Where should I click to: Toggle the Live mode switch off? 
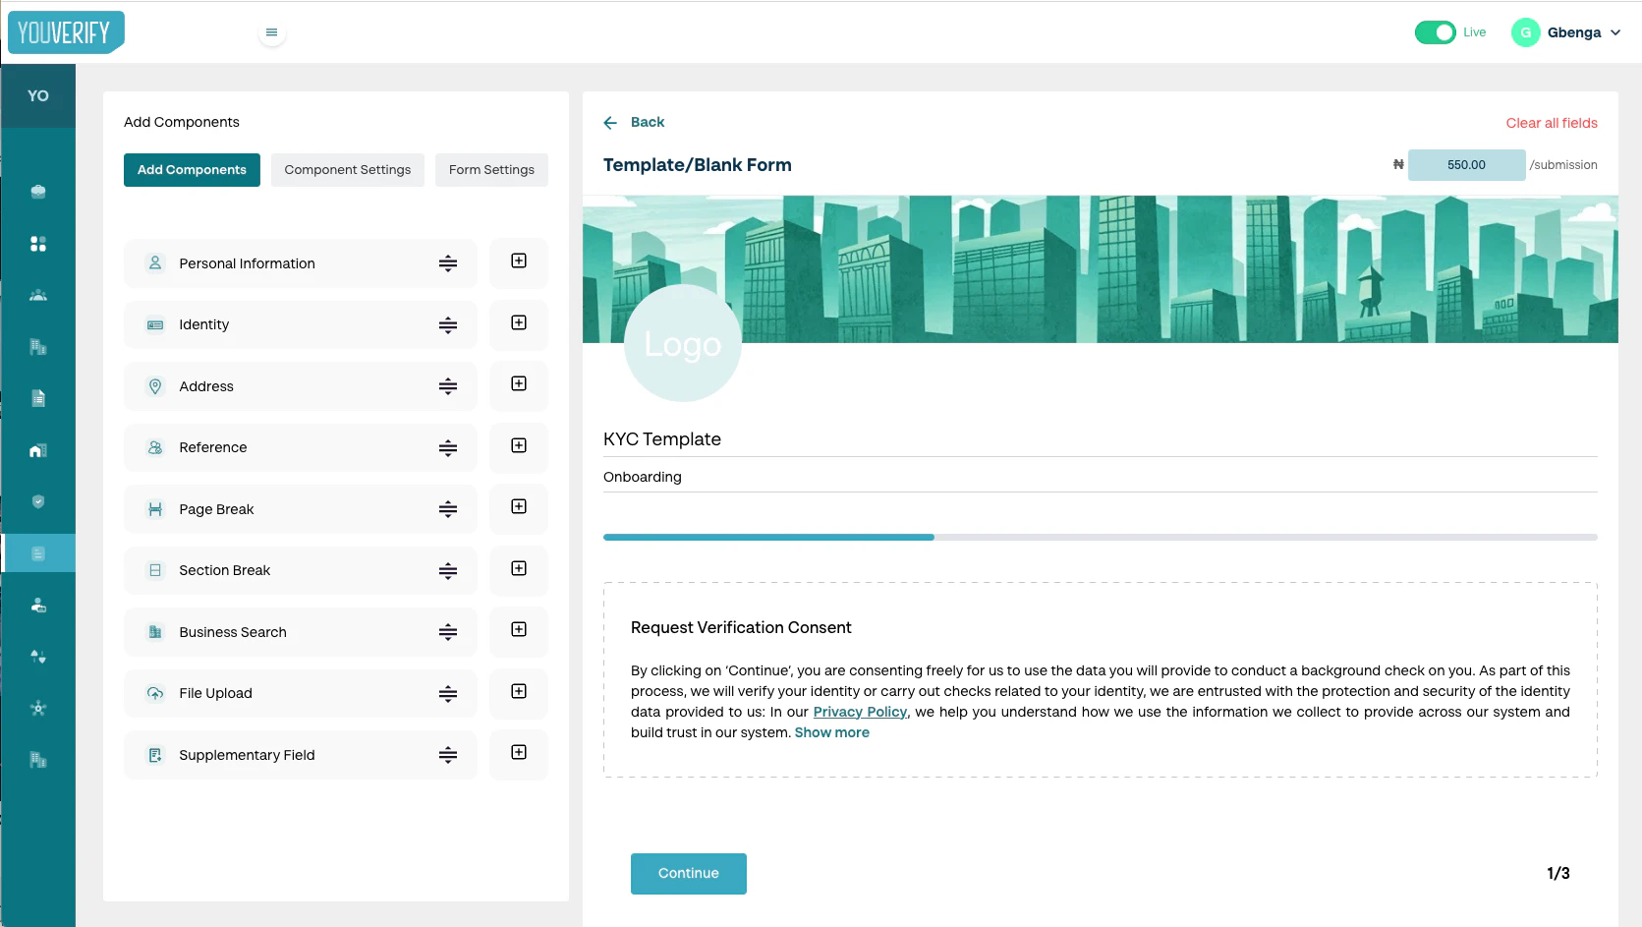(x=1434, y=31)
